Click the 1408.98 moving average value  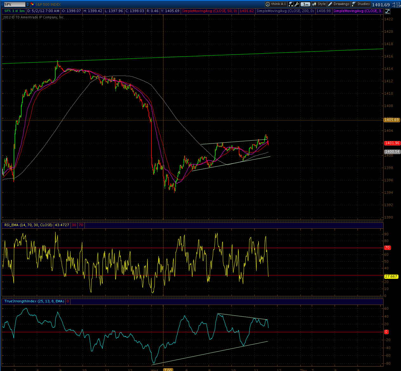[324, 11]
